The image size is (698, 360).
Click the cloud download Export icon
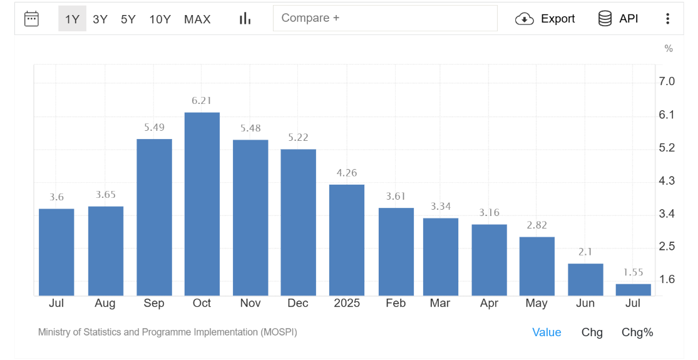pyautogui.click(x=524, y=19)
